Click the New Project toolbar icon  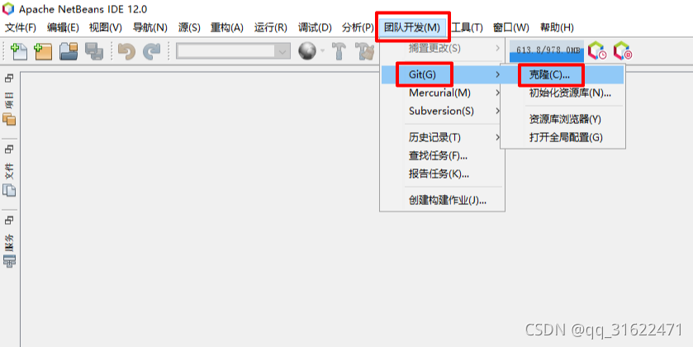click(43, 51)
